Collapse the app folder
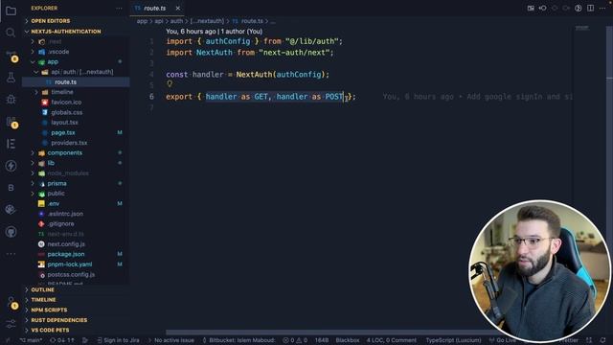 click(x=53, y=61)
